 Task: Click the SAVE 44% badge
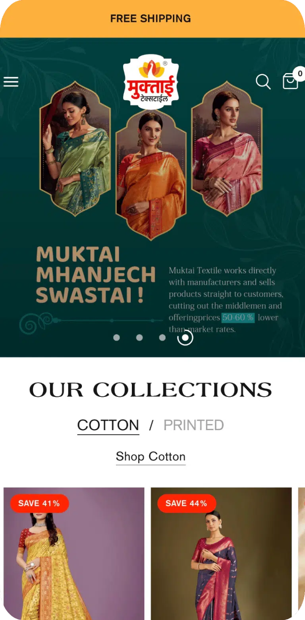[187, 504]
